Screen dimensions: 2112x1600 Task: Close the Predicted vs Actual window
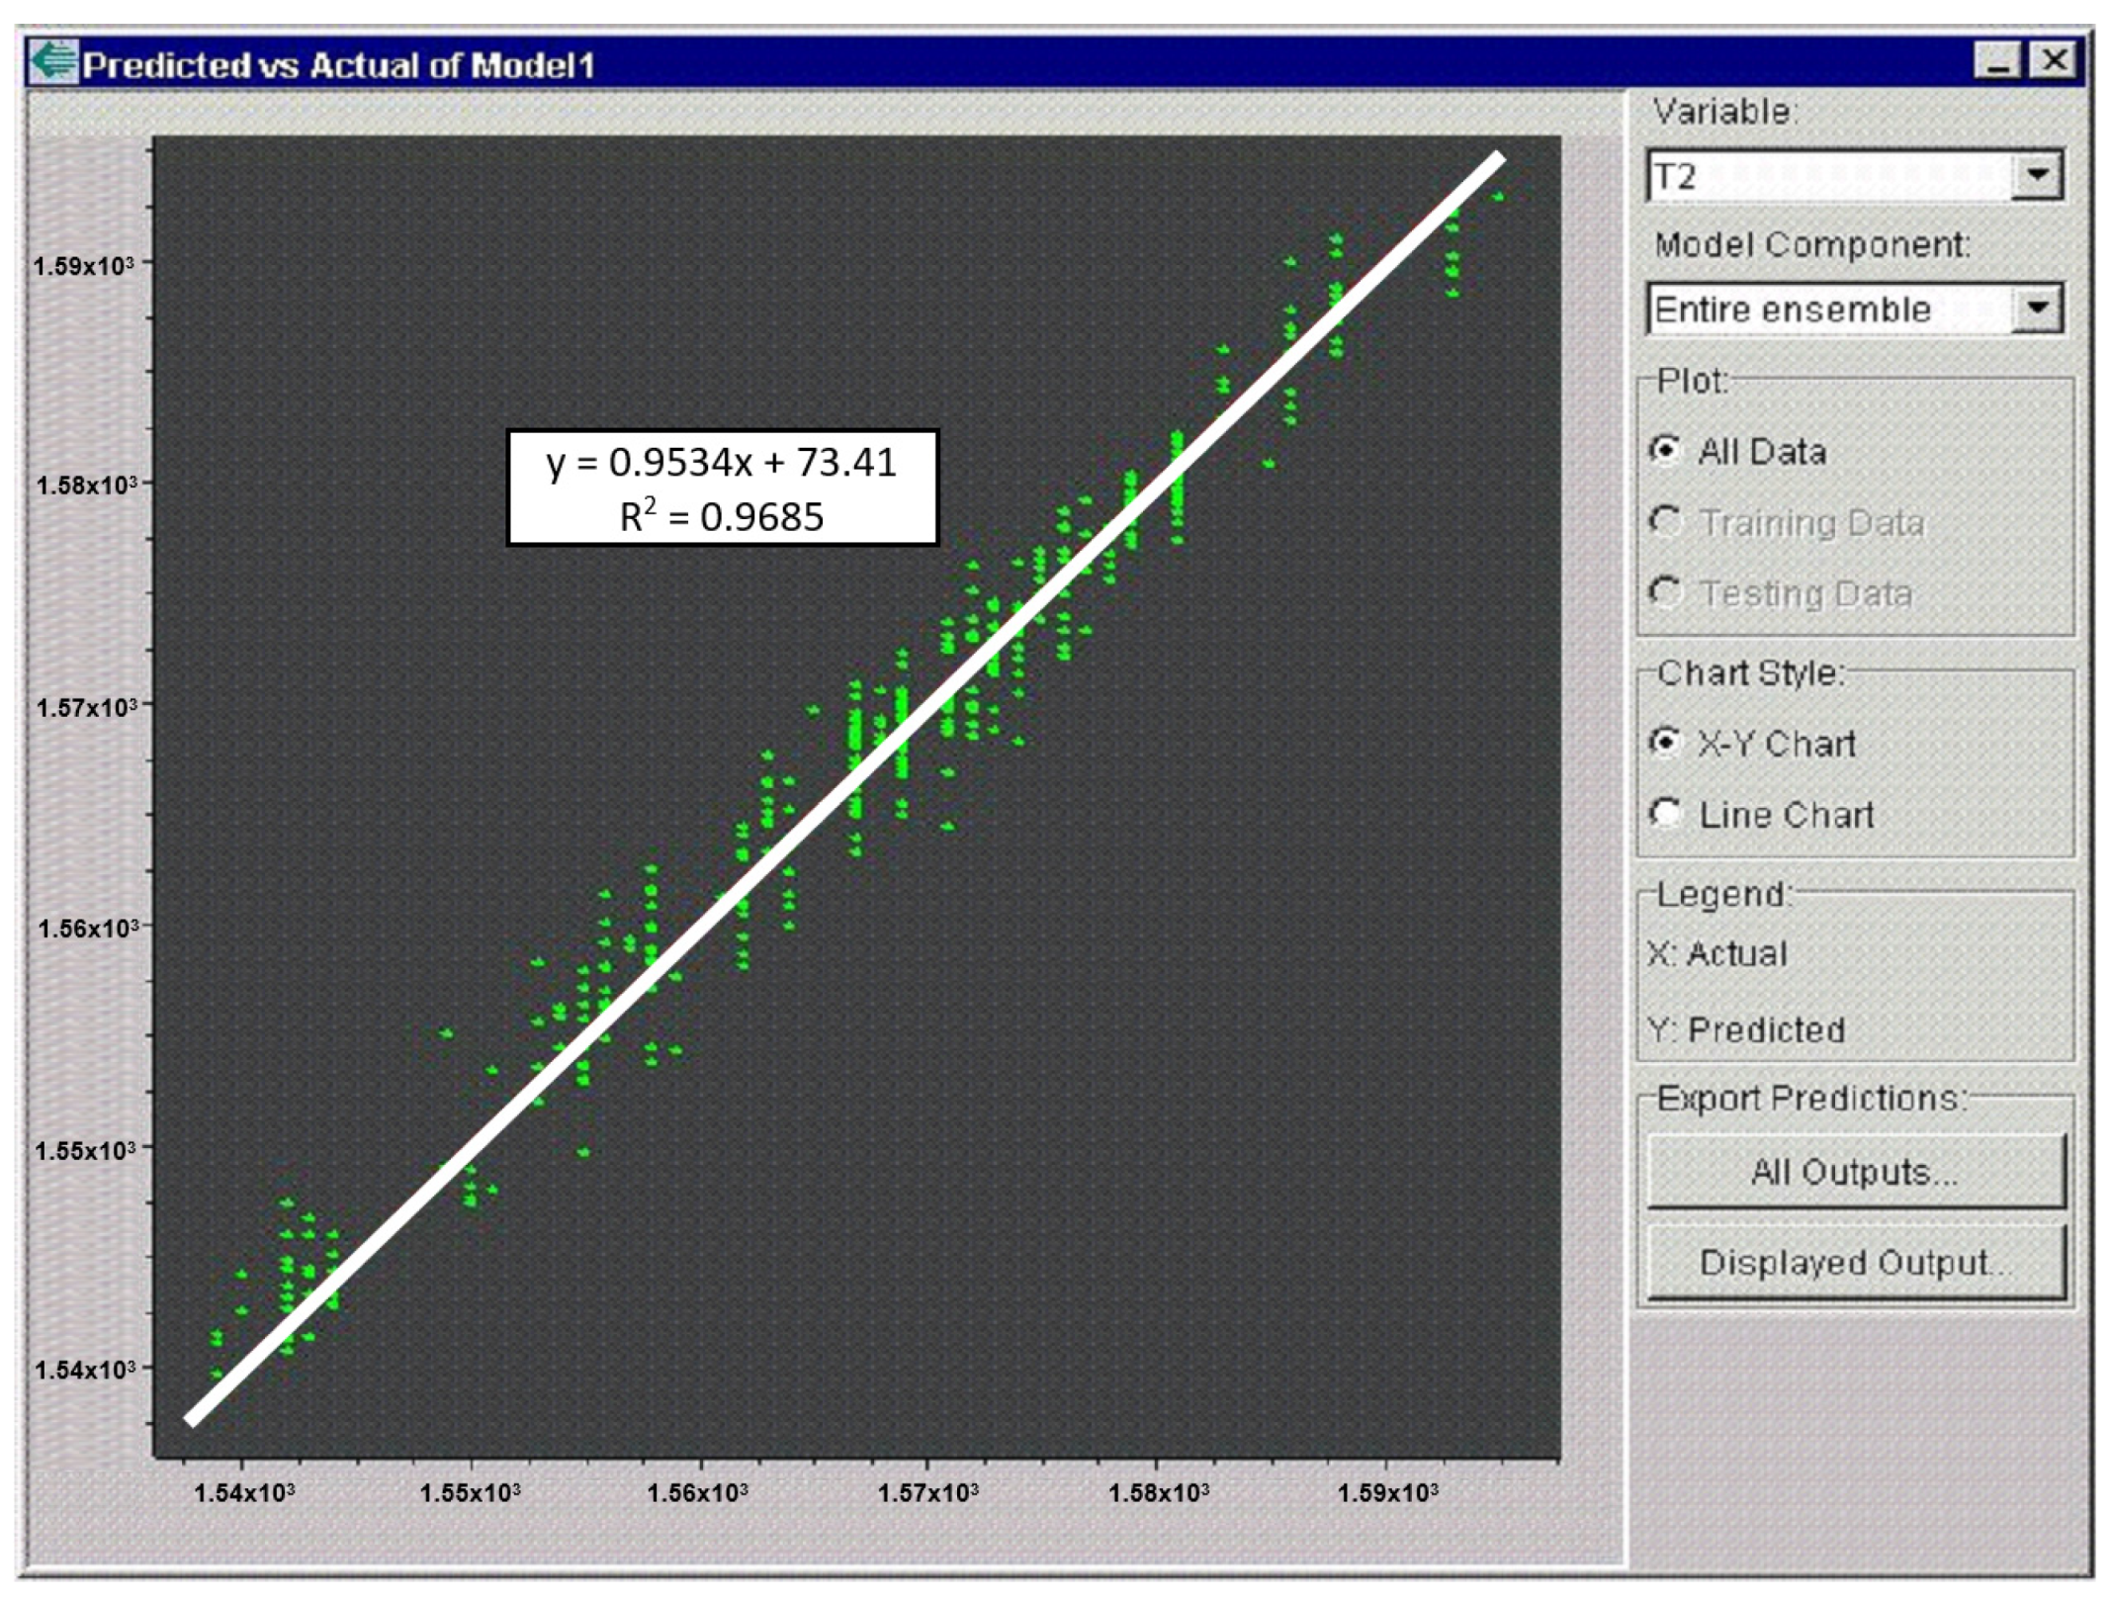coord(2055,62)
